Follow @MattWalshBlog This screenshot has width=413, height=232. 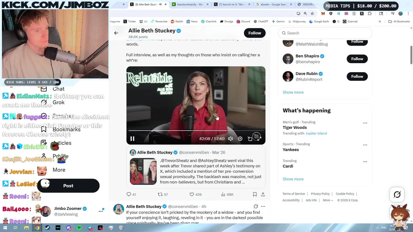tap(357, 42)
